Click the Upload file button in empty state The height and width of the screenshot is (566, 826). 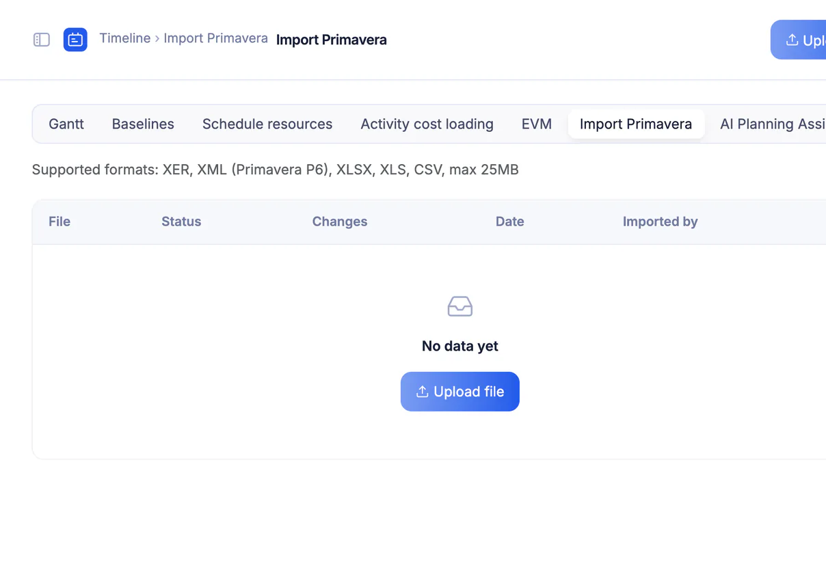(x=460, y=392)
